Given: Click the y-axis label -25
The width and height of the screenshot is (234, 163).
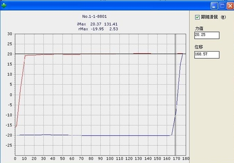Looking at the screenshot, I should [9, 145].
